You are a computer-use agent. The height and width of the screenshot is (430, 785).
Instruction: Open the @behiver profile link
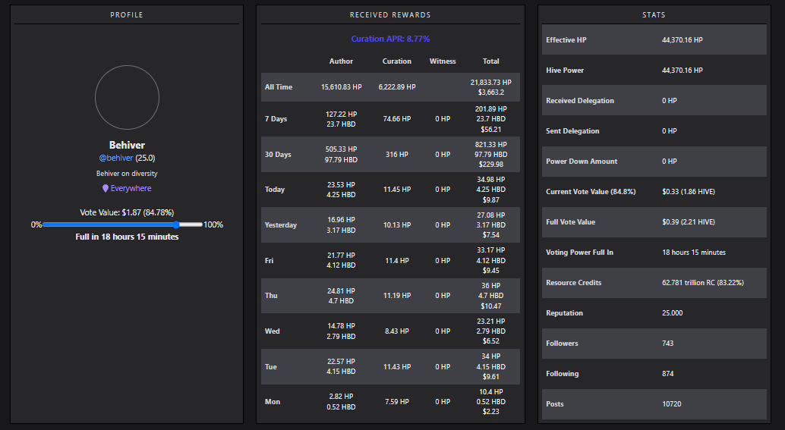[x=115, y=158]
